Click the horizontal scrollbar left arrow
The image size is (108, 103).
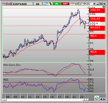coord(4,100)
